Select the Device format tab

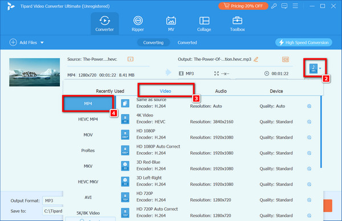coord(276,91)
